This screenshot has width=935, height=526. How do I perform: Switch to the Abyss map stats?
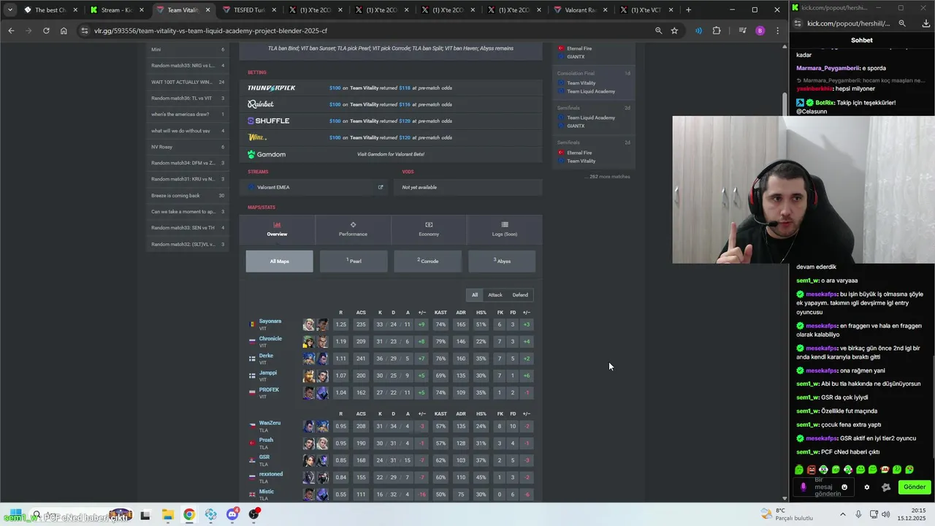coord(502,261)
